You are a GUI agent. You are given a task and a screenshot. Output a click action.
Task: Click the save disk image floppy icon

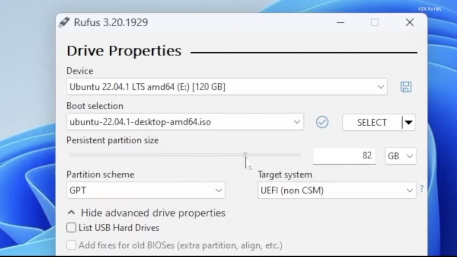click(406, 87)
